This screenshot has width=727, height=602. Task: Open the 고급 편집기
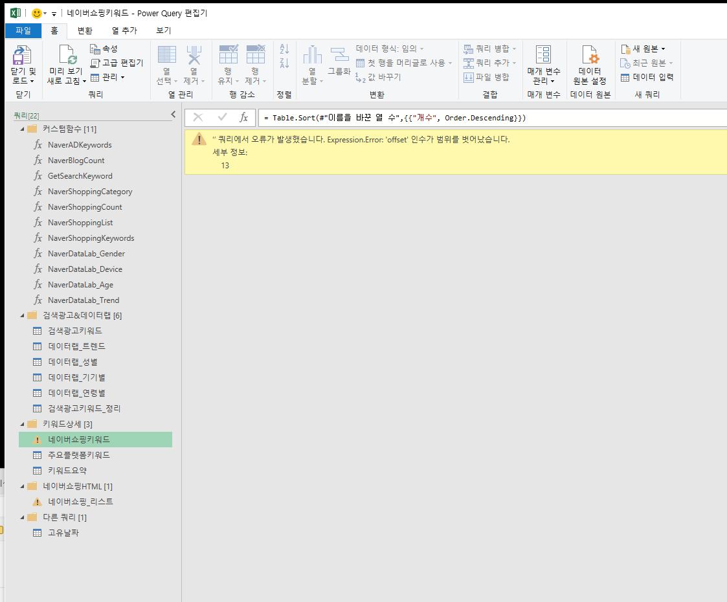click(x=117, y=63)
